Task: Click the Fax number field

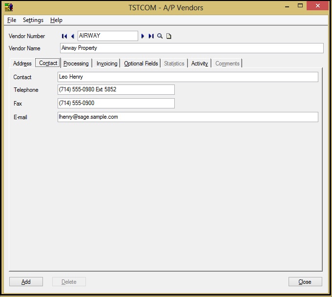Action: (116, 103)
